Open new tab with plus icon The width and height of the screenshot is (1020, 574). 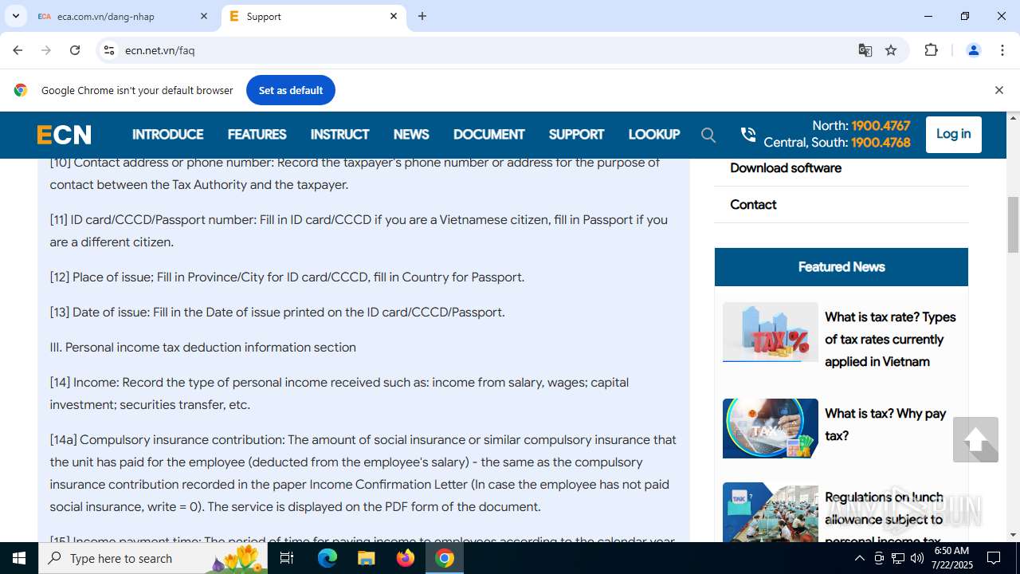pos(422,16)
